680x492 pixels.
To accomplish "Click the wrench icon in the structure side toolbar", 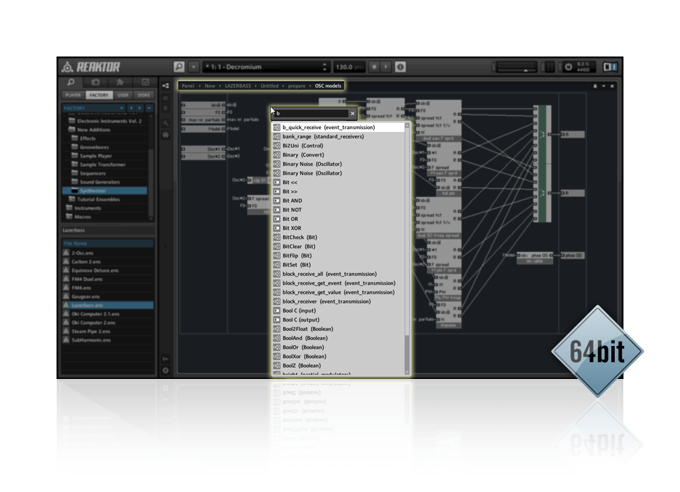I will coord(166,122).
